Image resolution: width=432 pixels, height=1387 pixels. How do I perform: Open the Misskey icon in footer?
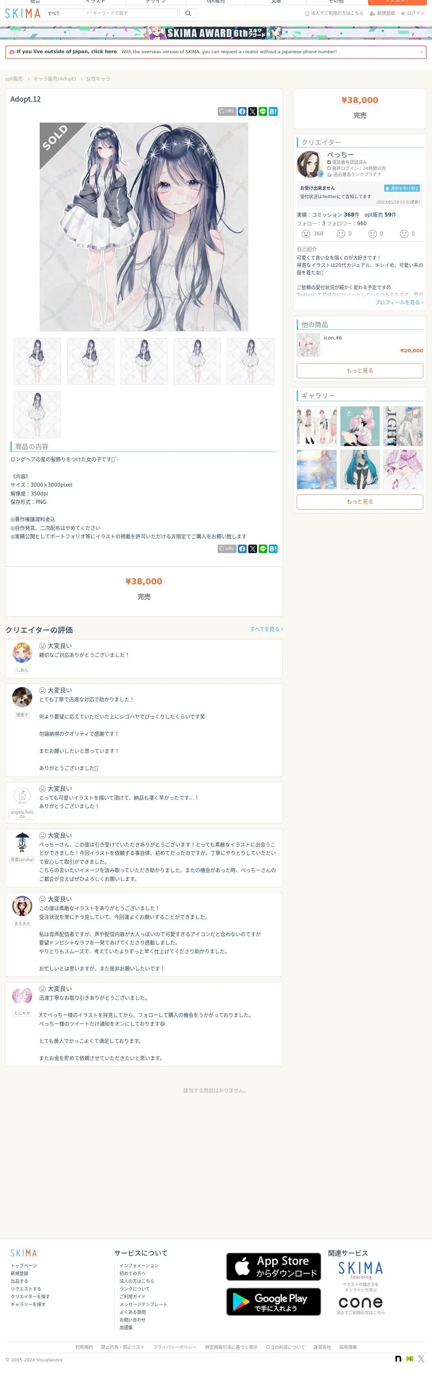tap(410, 1359)
